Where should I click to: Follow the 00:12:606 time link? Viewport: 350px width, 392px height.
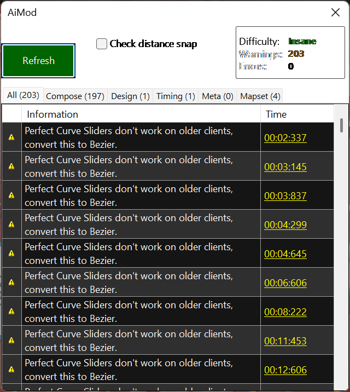(x=285, y=370)
